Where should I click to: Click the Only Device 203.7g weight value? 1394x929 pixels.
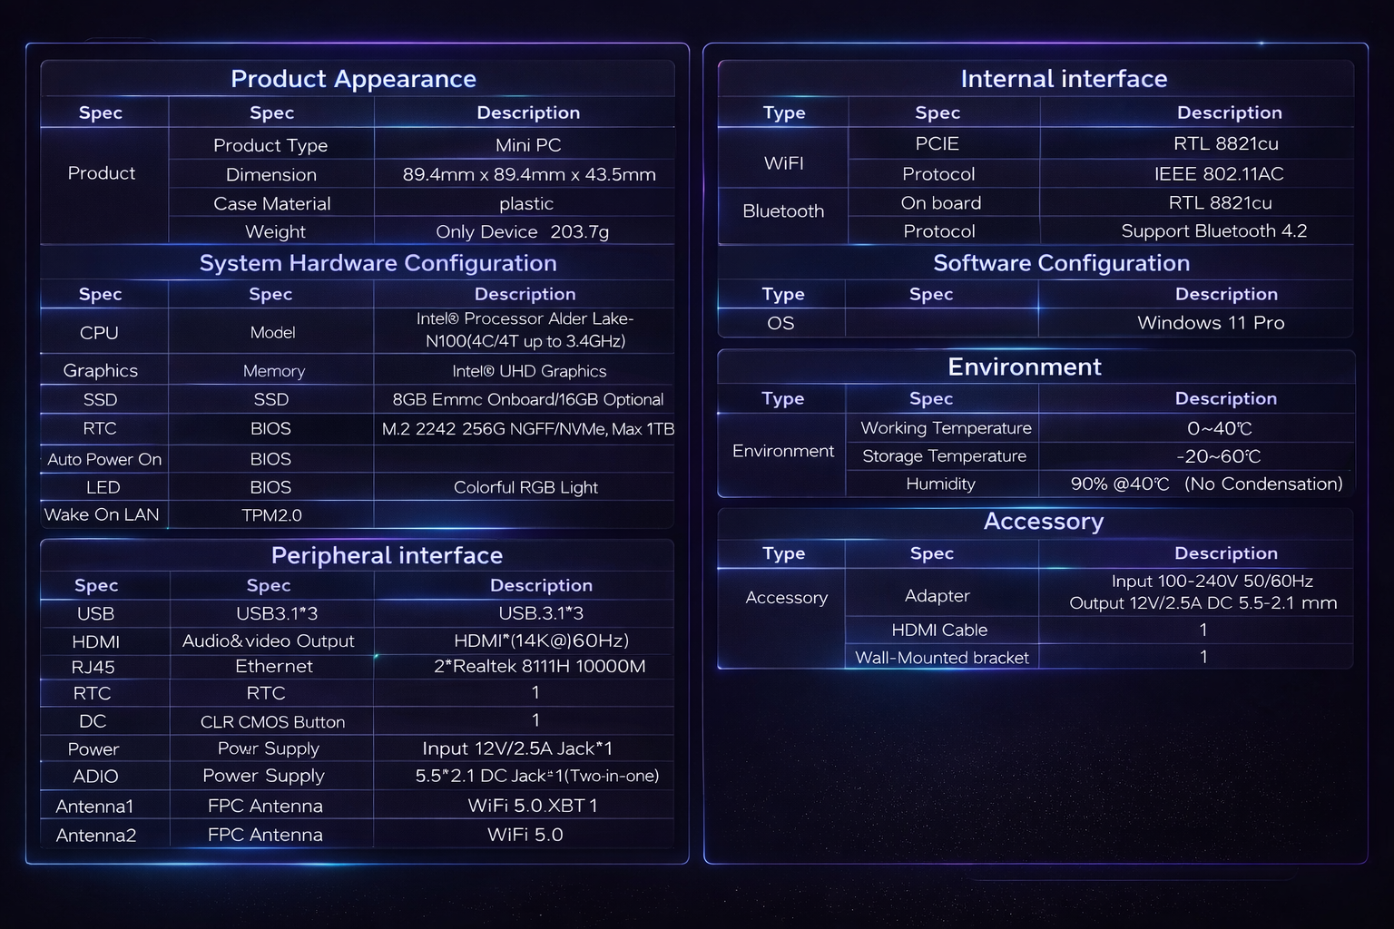(522, 231)
